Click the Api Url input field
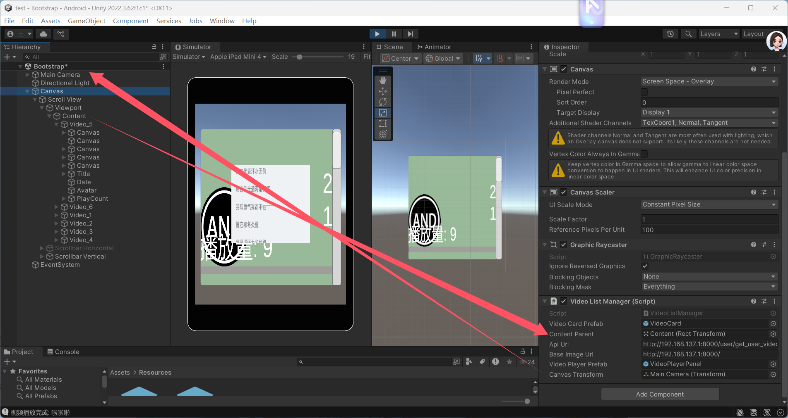The width and height of the screenshot is (788, 418). pos(709,344)
